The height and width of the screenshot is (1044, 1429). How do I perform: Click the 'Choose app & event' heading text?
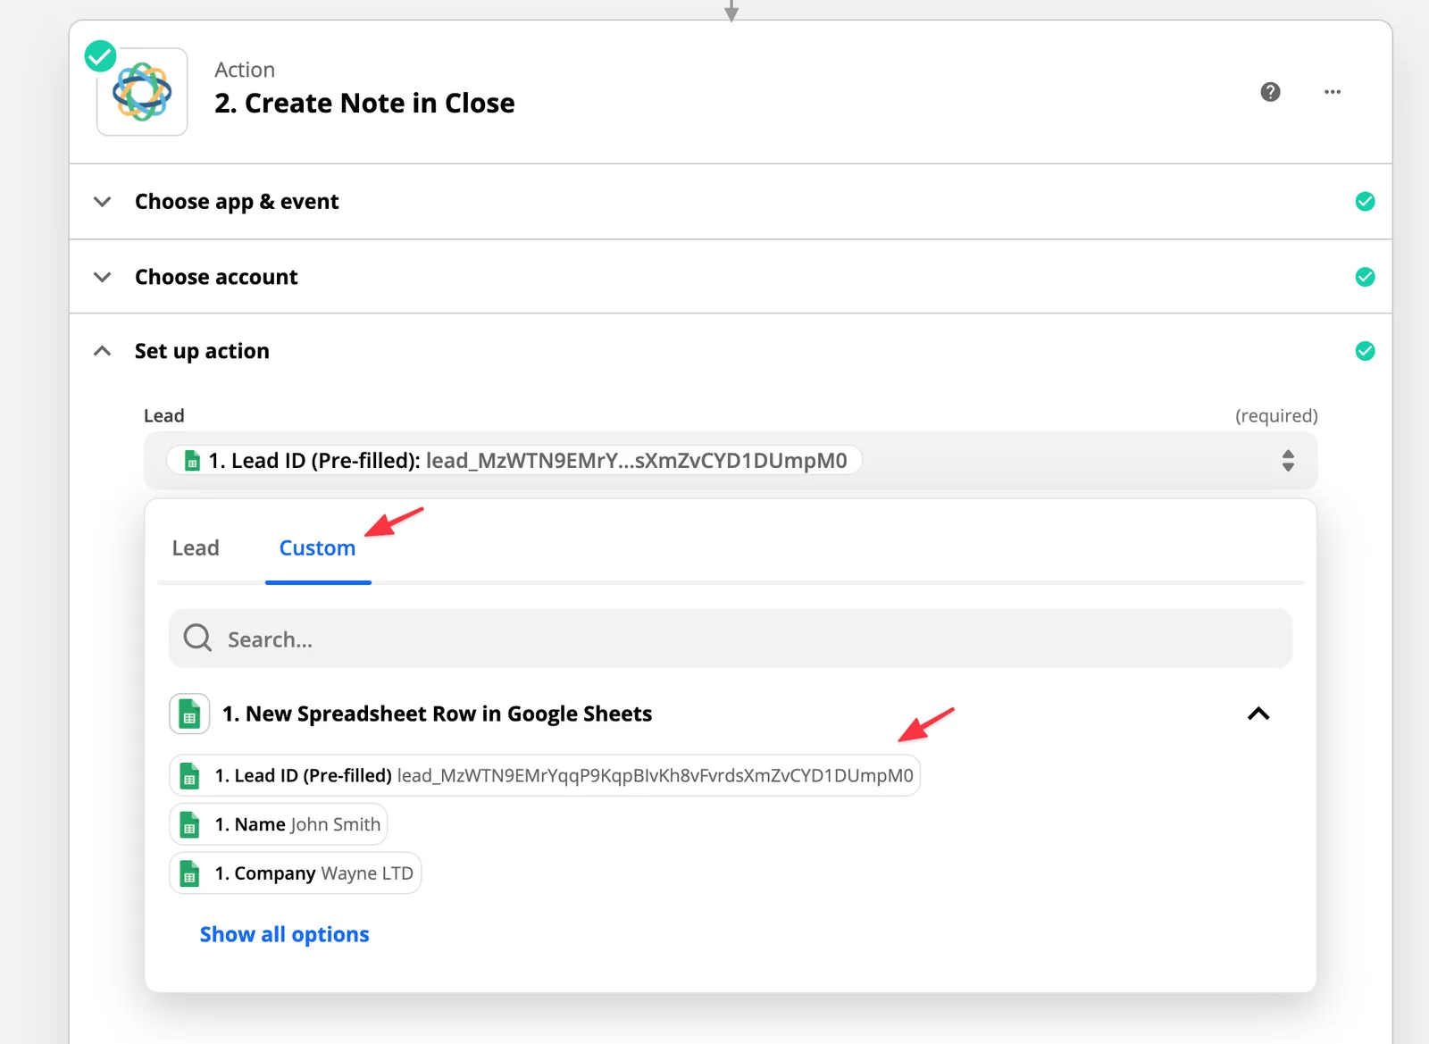(x=237, y=202)
